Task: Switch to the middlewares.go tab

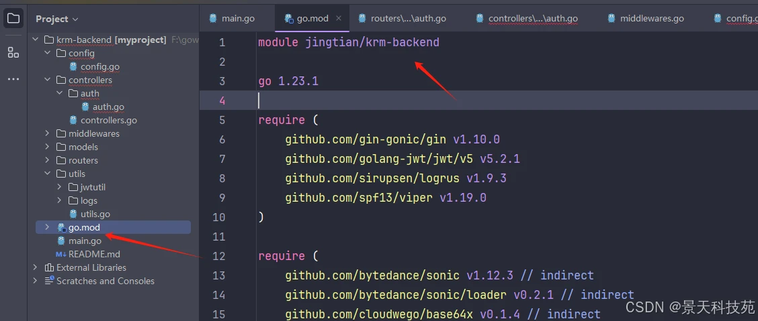Action: click(645, 18)
